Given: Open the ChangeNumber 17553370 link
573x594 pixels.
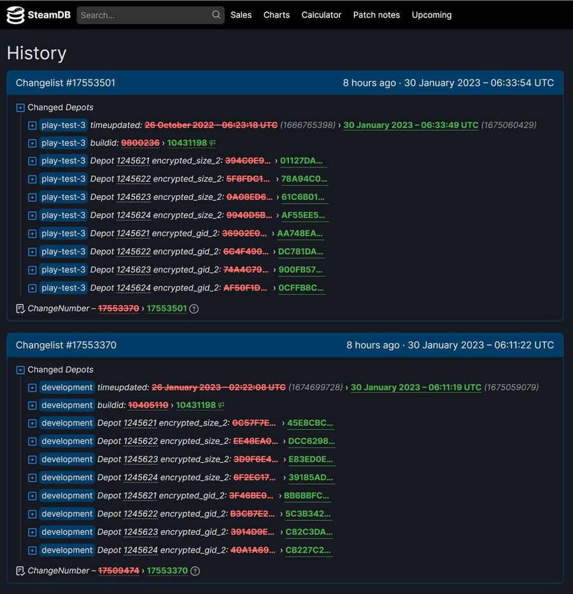Looking at the screenshot, I should tap(167, 570).
